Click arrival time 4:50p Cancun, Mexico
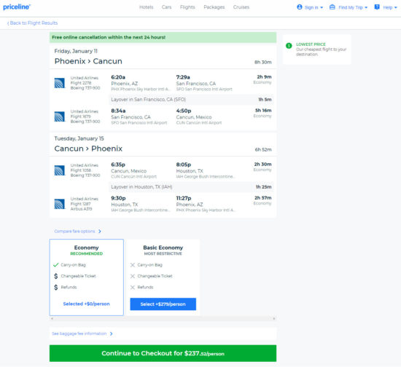 [184, 111]
